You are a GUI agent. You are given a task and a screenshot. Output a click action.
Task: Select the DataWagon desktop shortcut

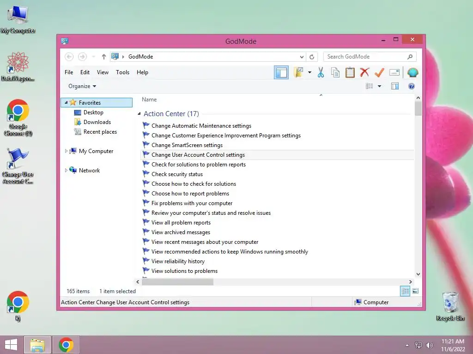(18, 66)
